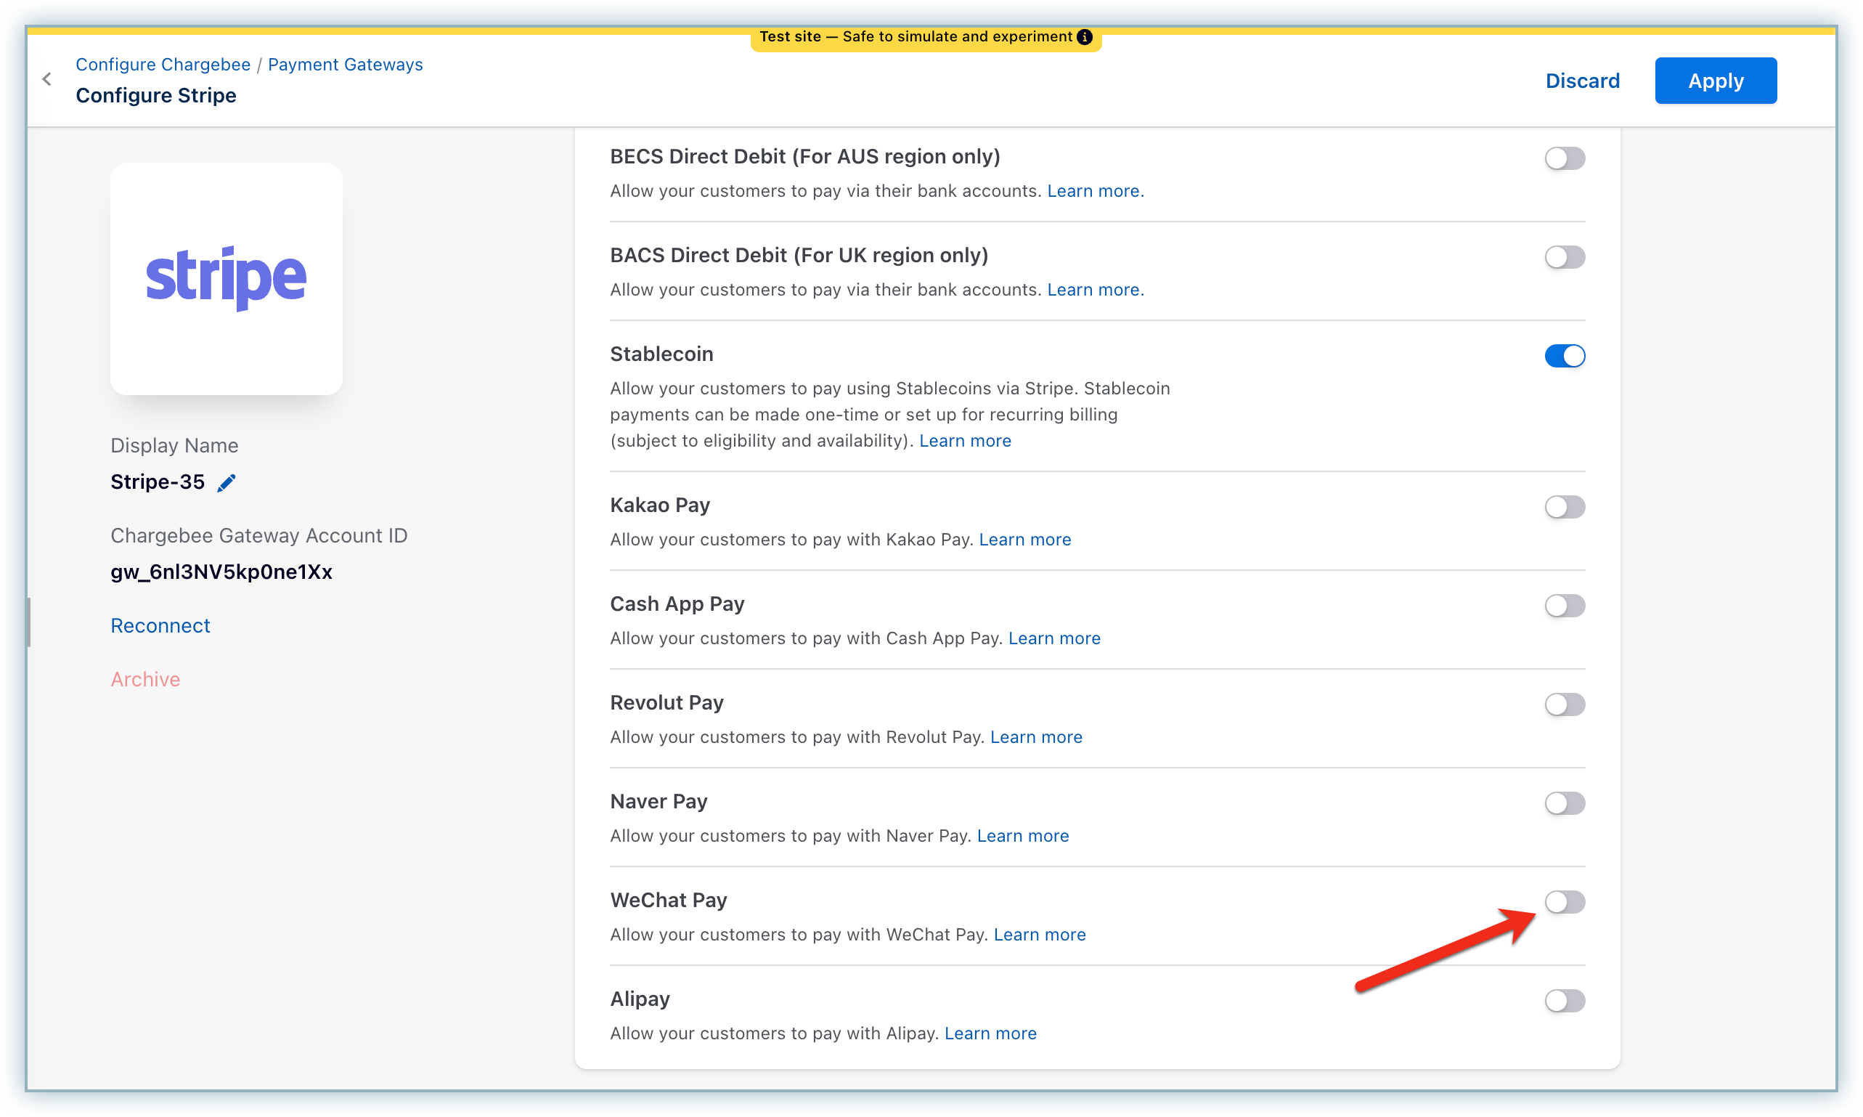
Task: Enable BECS Direct Debit toggle
Action: point(1565,158)
